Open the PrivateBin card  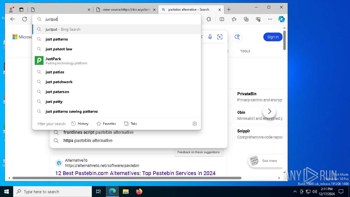point(258,97)
